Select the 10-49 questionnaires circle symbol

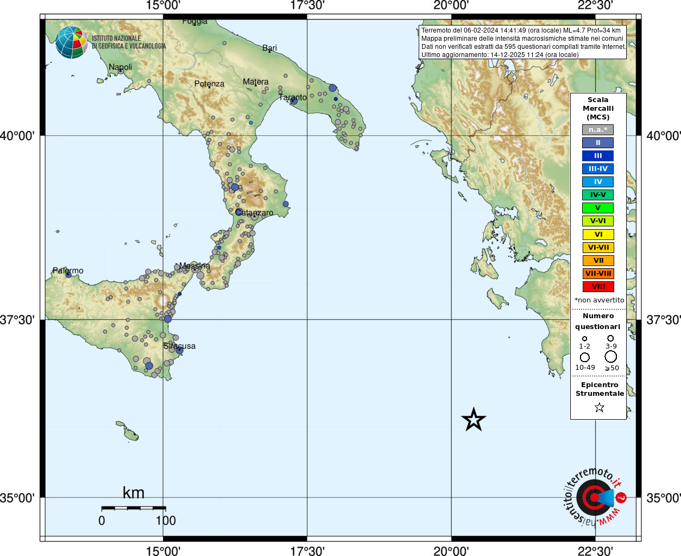(x=585, y=357)
